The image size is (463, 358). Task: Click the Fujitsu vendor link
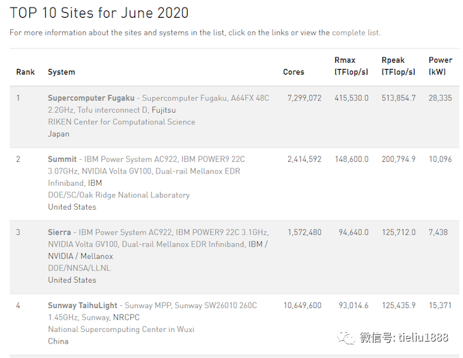point(163,110)
